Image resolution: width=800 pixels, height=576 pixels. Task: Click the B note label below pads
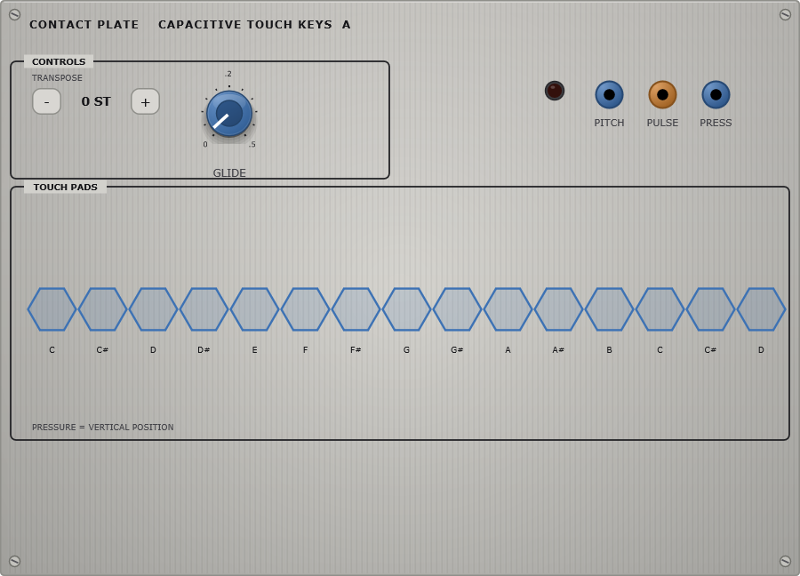tap(609, 350)
